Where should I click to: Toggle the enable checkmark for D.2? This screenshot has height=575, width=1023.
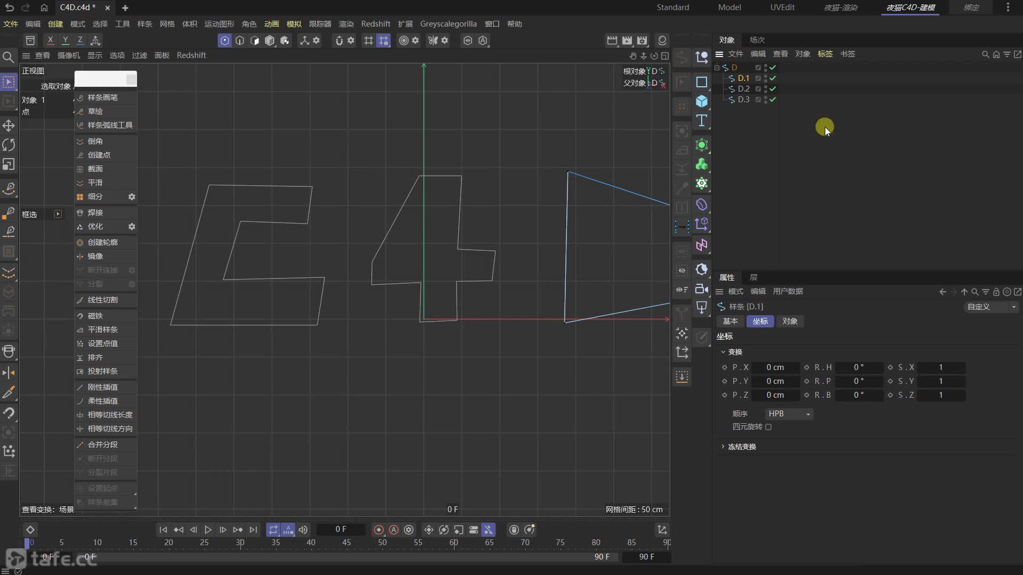[x=773, y=89]
